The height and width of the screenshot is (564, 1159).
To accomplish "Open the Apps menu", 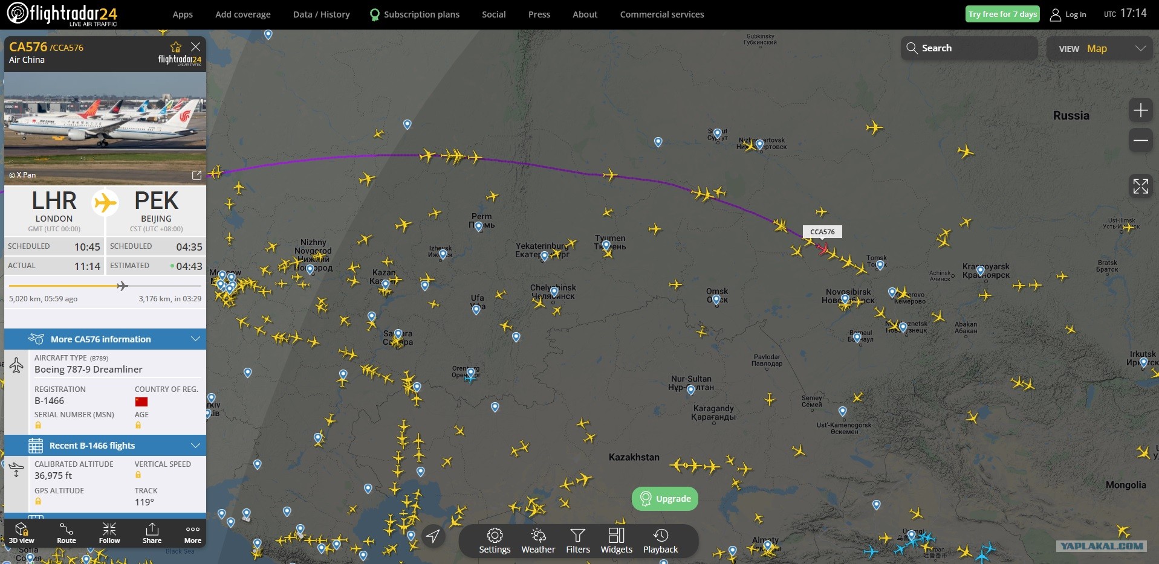I will click(x=183, y=14).
